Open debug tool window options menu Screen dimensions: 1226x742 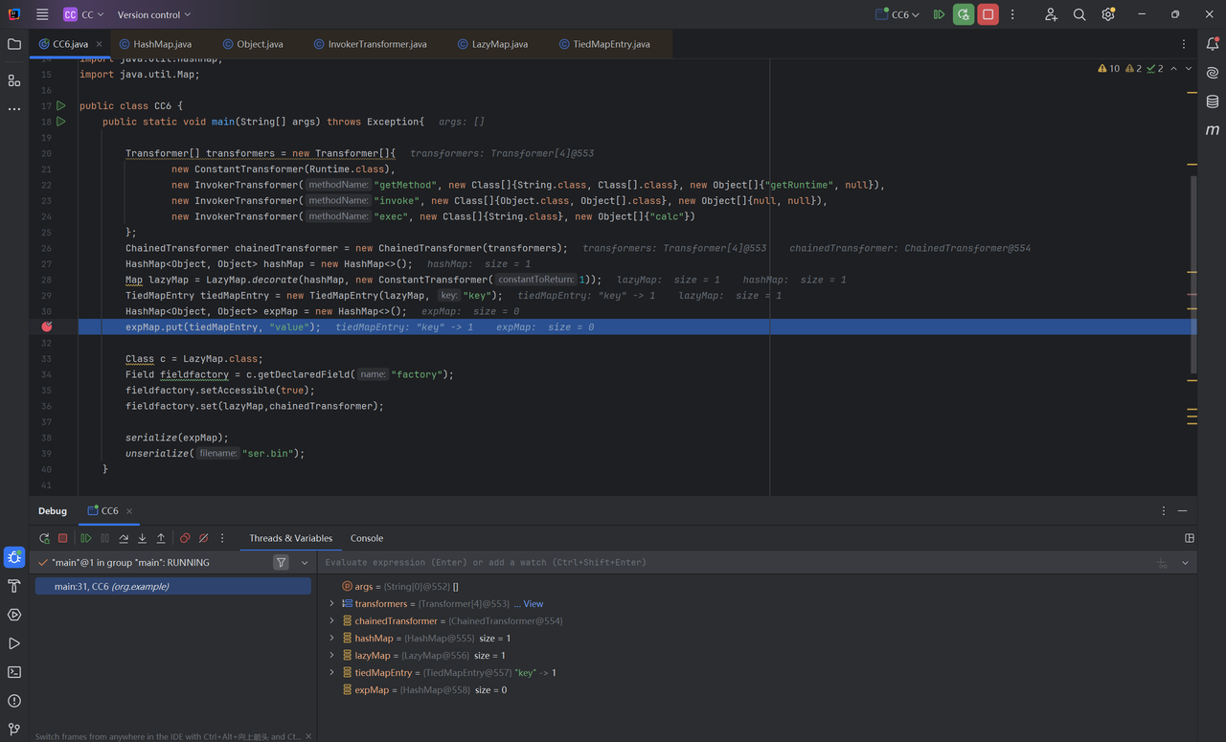pyautogui.click(x=1164, y=511)
